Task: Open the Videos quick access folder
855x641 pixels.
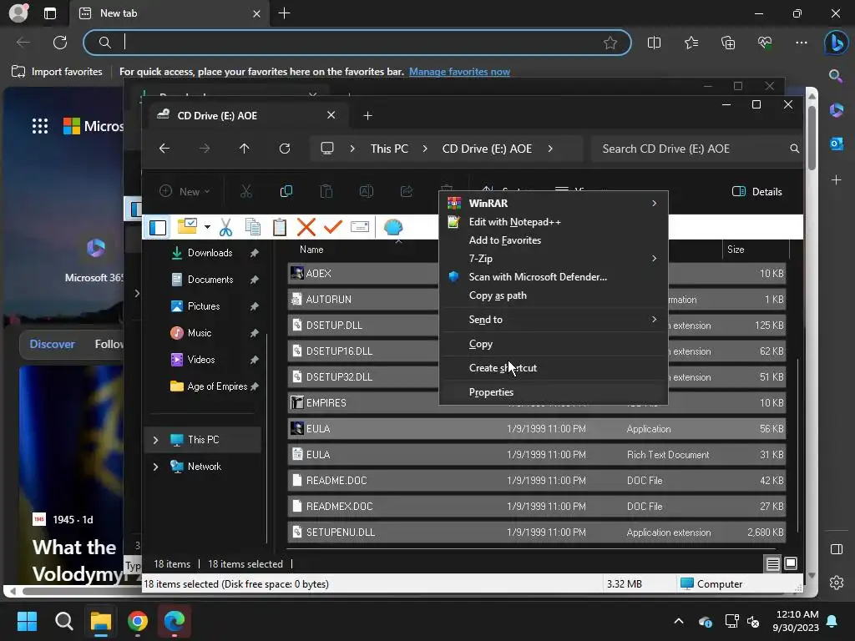Action: (x=200, y=360)
